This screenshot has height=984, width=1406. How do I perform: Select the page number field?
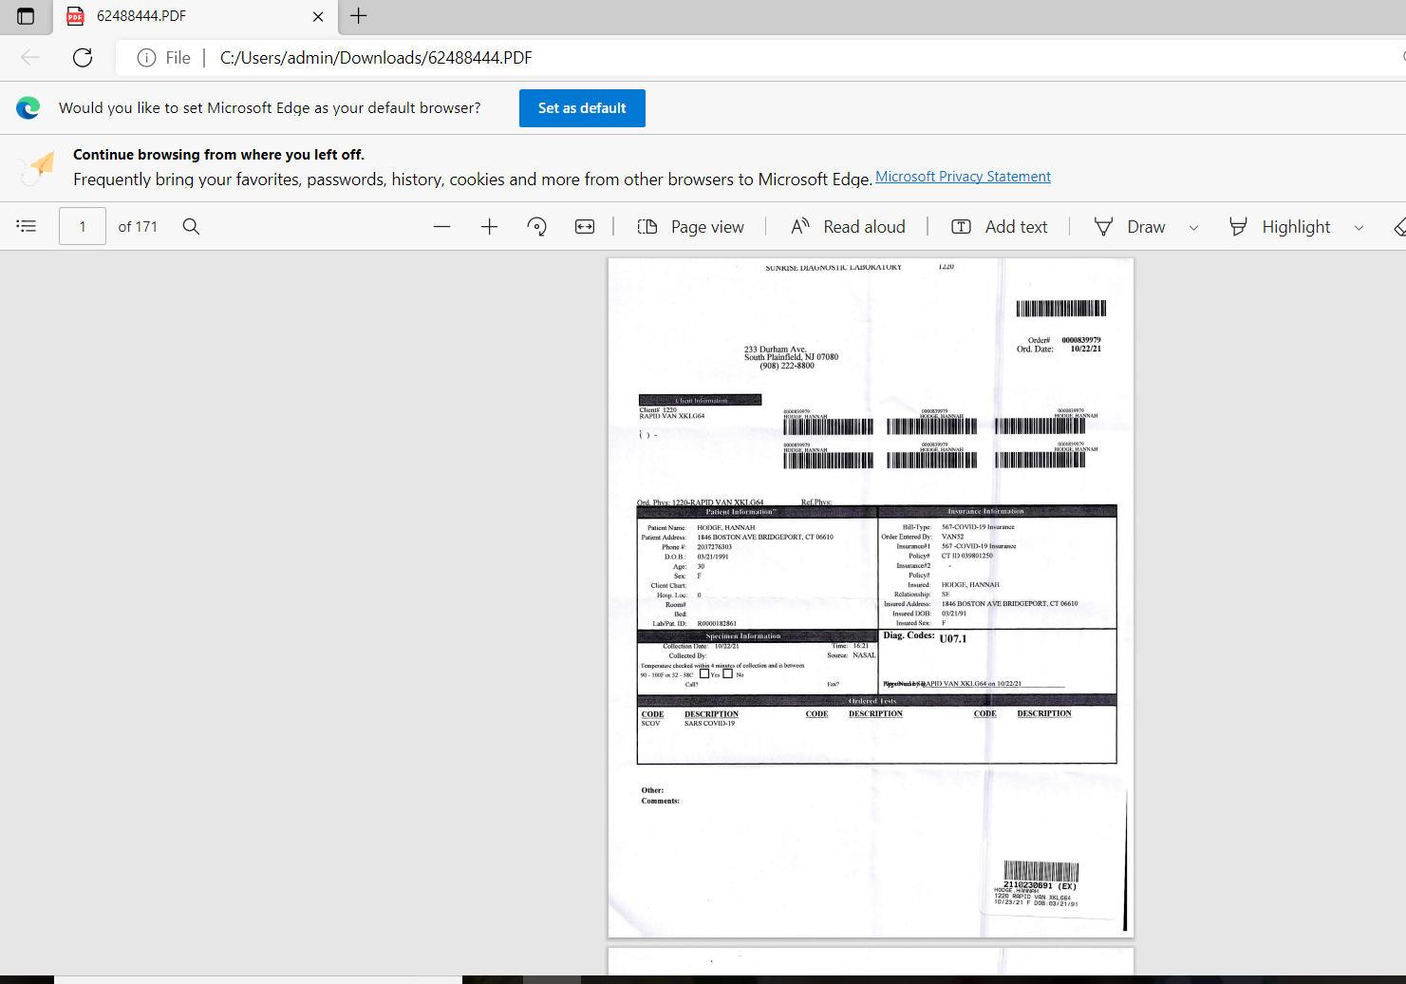click(x=83, y=226)
